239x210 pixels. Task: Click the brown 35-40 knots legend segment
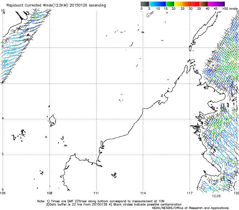(x=203, y=4)
